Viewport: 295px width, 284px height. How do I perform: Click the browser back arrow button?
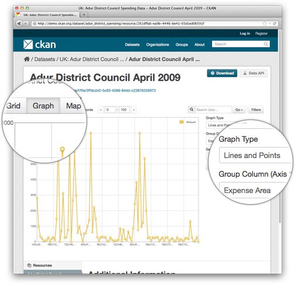pos(19,23)
